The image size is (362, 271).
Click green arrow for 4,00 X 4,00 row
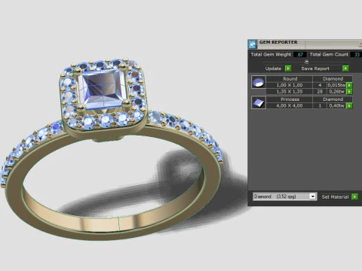[x=349, y=106]
